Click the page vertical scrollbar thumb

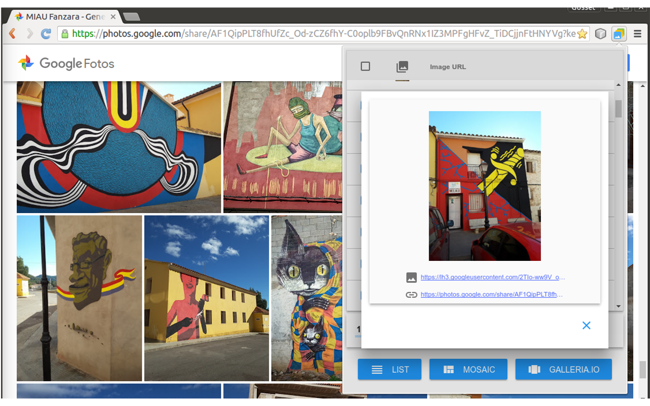[x=643, y=369]
